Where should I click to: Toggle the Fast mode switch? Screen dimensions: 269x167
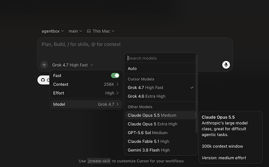115,75
